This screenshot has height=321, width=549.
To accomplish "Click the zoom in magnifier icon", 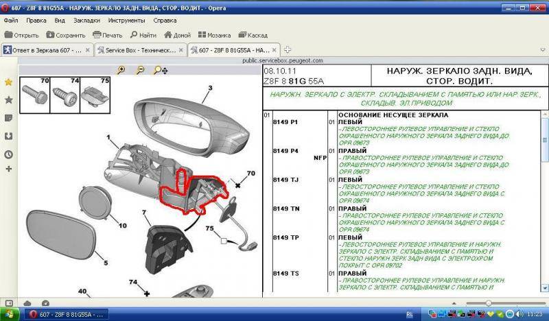I will tap(121, 70).
